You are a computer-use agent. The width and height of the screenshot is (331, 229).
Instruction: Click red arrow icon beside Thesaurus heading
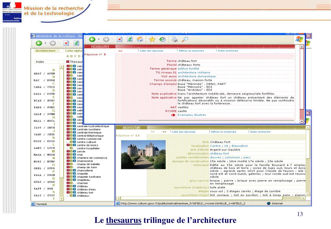pyautogui.click(x=68, y=62)
